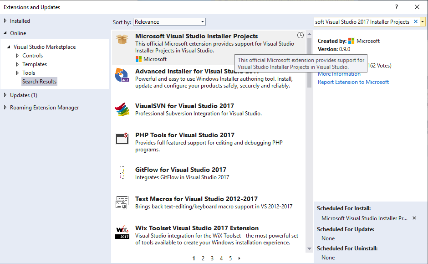Open the search box history dropdown arrow
Viewport: 428px width, 264px height.
[423, 21]
